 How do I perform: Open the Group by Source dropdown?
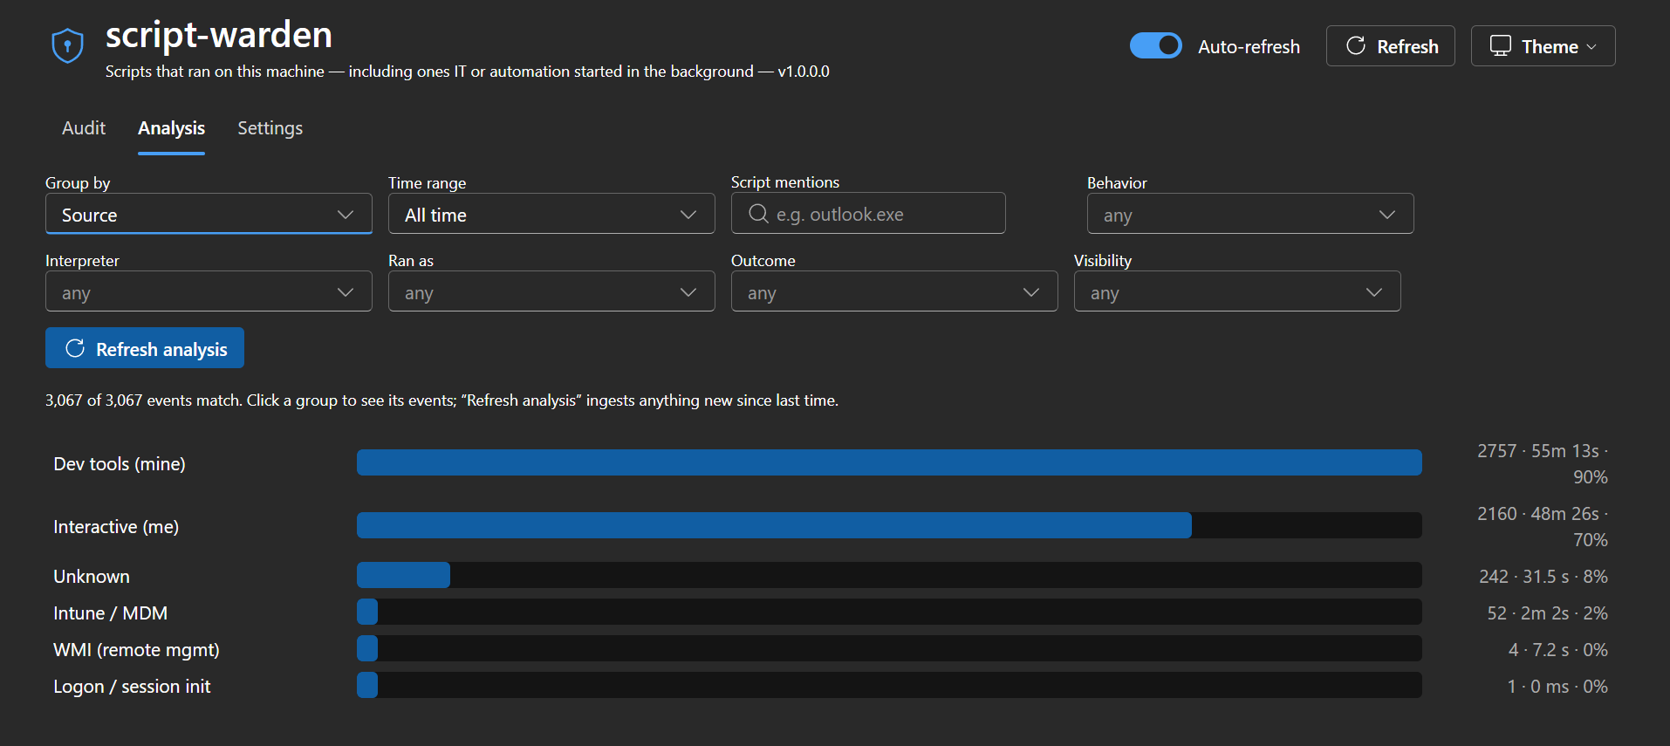209,214
